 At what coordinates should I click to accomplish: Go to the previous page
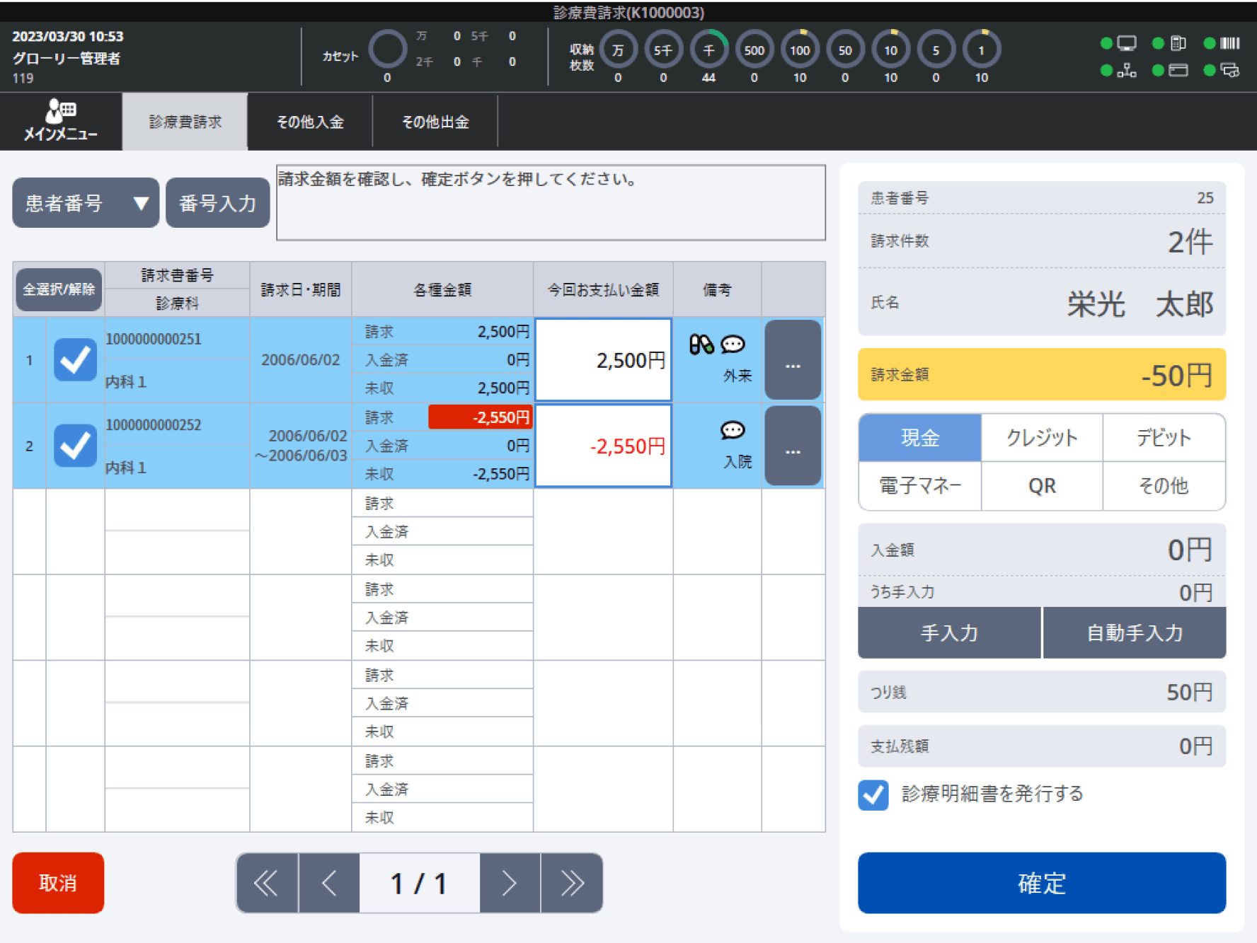tap(329, 883)
